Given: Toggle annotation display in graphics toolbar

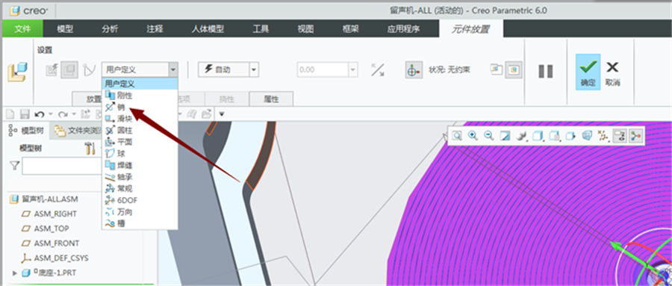Looking at the screenshot, I should 620,136.
